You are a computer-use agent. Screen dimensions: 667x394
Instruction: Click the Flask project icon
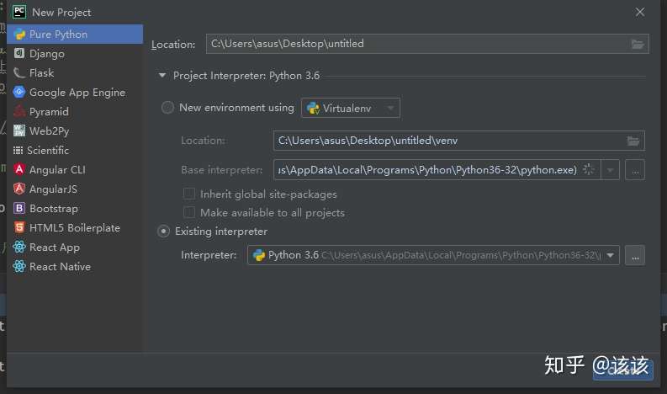pos(20,73)
